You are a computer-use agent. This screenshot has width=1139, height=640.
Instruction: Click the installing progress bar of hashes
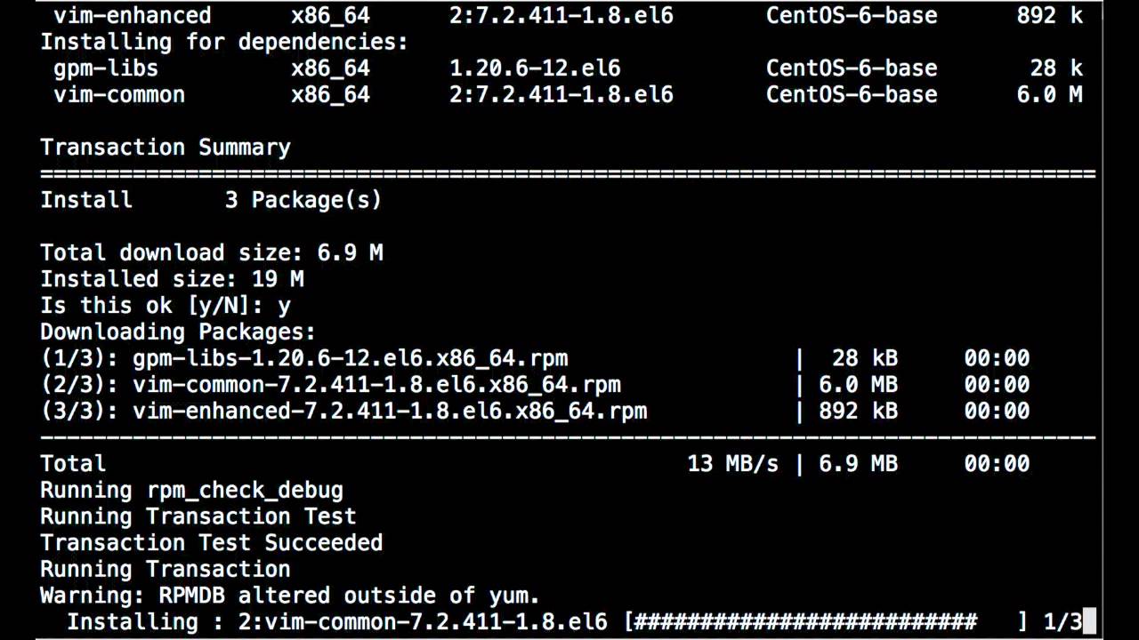[x=805, y=621]
